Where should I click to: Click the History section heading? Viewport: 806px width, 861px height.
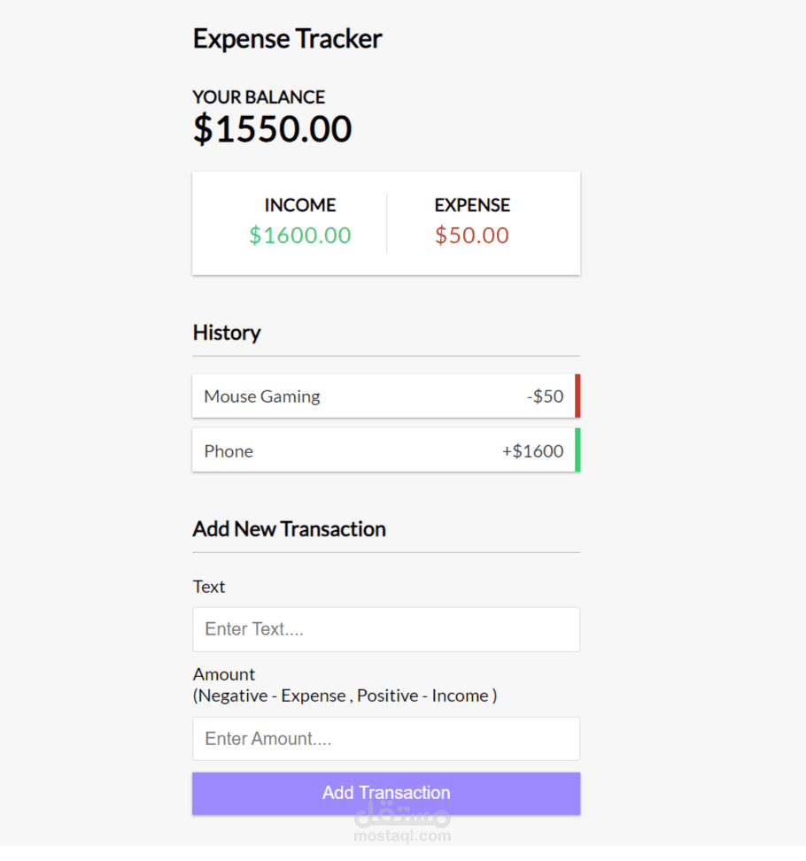(226, 332)
